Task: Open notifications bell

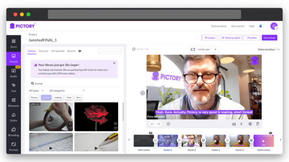Action: point(261,26)
